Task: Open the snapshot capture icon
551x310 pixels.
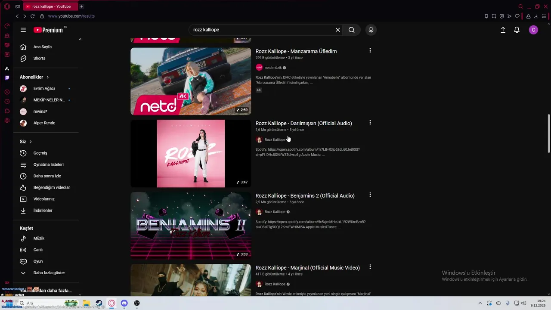Action: (494, 16)
